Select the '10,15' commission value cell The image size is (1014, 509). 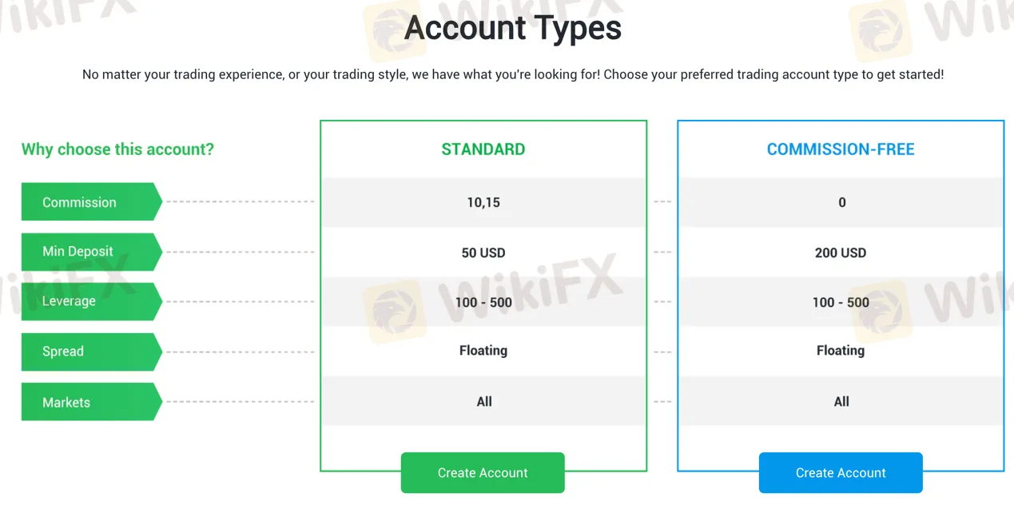(x=483, y=202)
